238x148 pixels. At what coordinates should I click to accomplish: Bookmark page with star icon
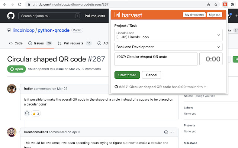click(x=216, y=4)
